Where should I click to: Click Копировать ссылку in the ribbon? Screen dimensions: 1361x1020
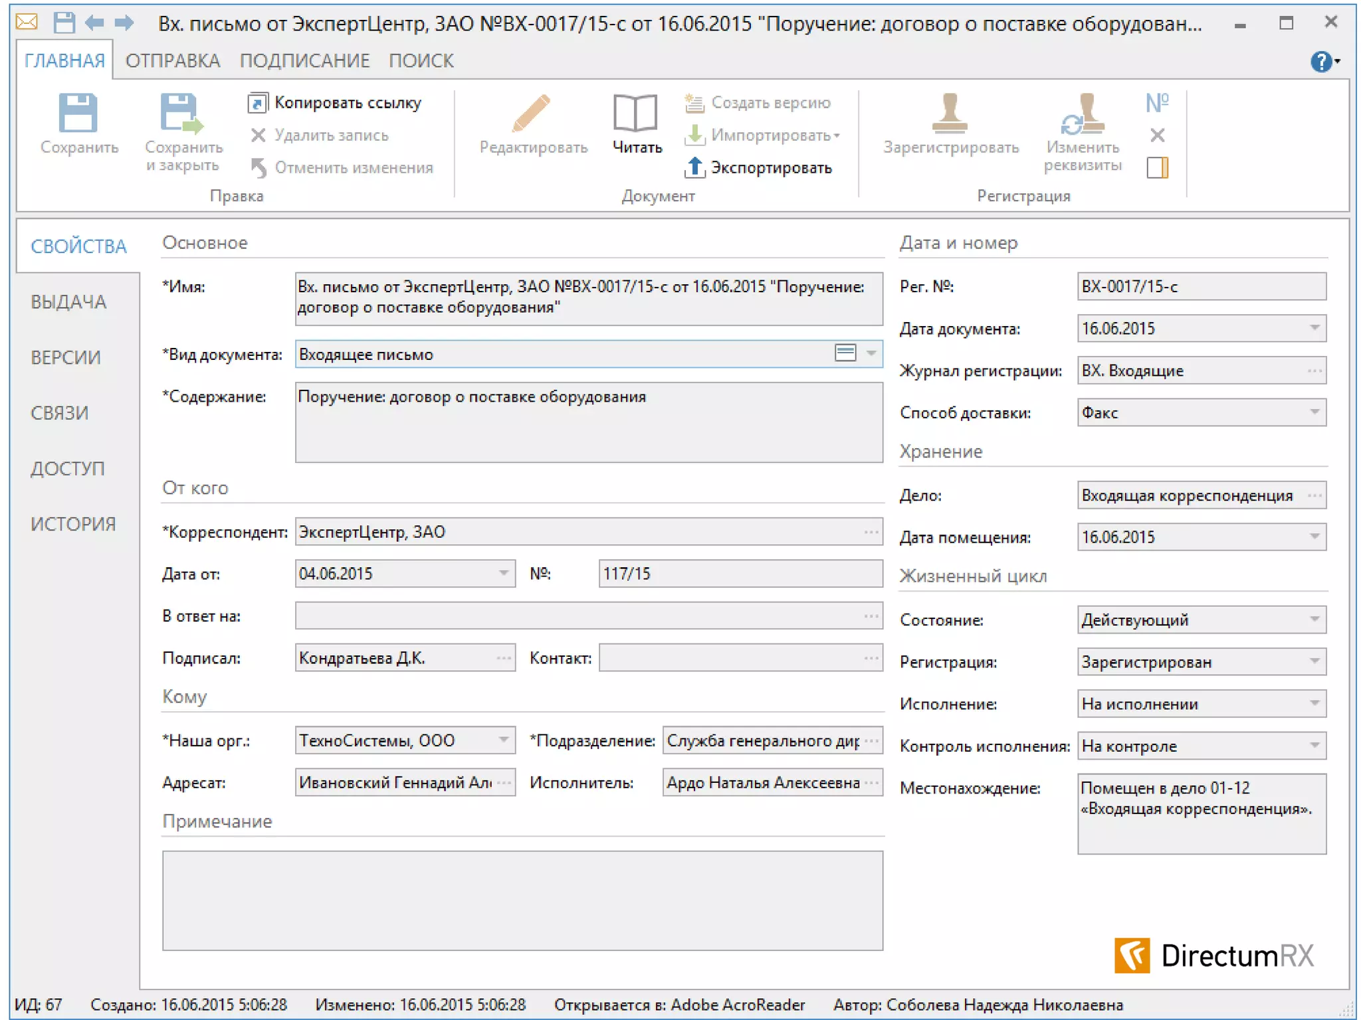335,103
